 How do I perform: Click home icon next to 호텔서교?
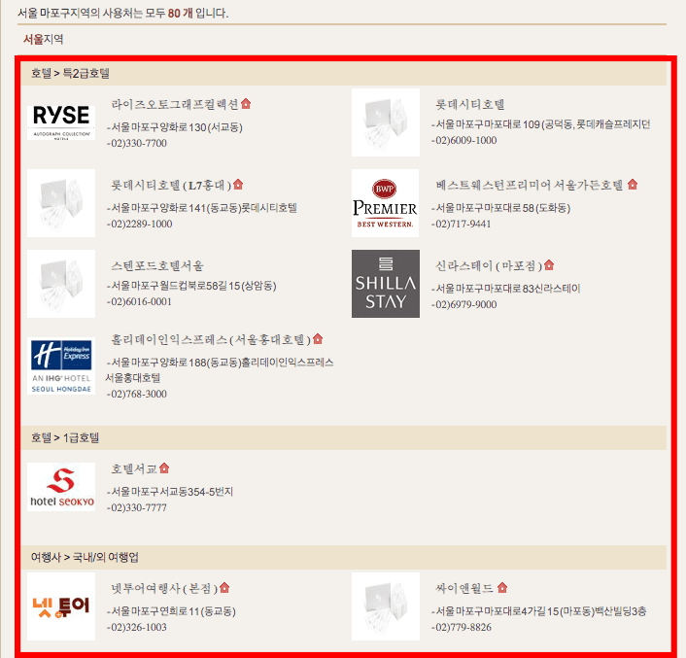point(164,468)
